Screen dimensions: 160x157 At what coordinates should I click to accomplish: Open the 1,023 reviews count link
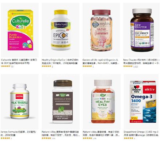136,67
